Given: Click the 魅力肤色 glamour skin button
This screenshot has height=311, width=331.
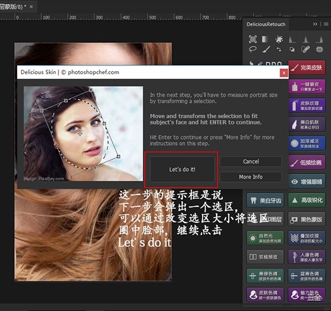Looking at the screenshot, I should tap(307, 295).
